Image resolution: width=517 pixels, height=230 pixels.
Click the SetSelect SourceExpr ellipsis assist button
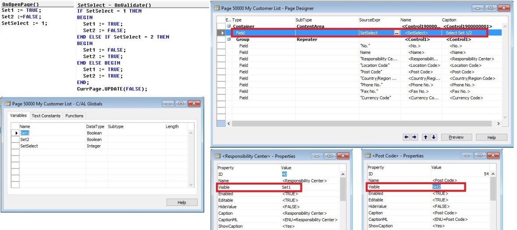coord(397,33)
